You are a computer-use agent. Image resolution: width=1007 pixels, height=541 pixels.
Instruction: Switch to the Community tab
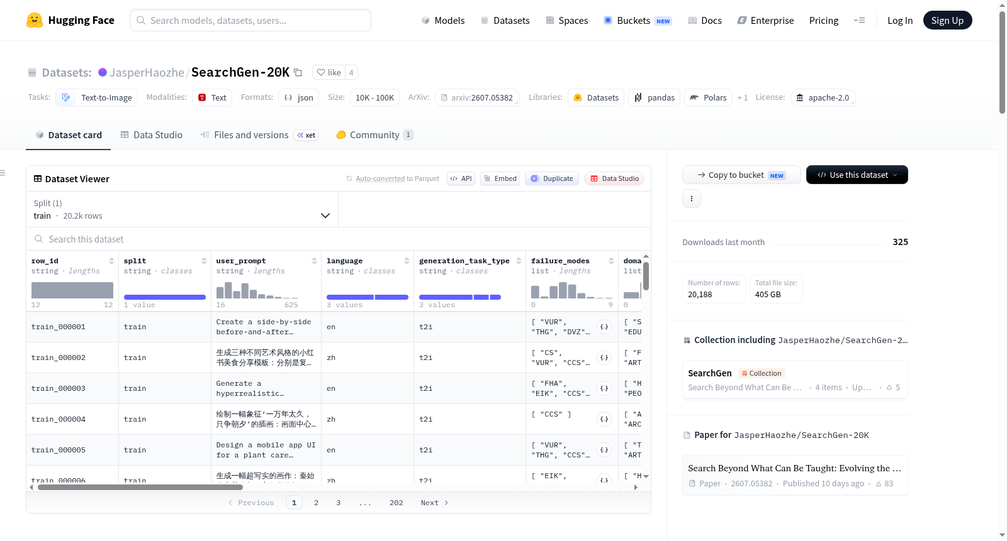374,134
